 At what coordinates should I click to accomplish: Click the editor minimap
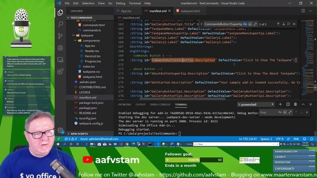(x=307, y=58)
